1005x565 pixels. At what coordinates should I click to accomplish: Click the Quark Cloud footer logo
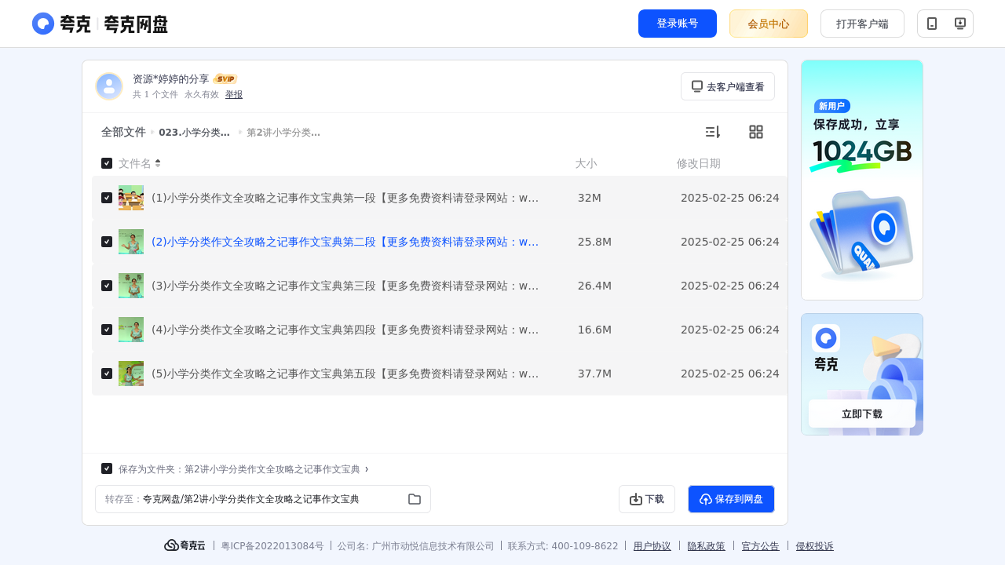click(185, 545)
